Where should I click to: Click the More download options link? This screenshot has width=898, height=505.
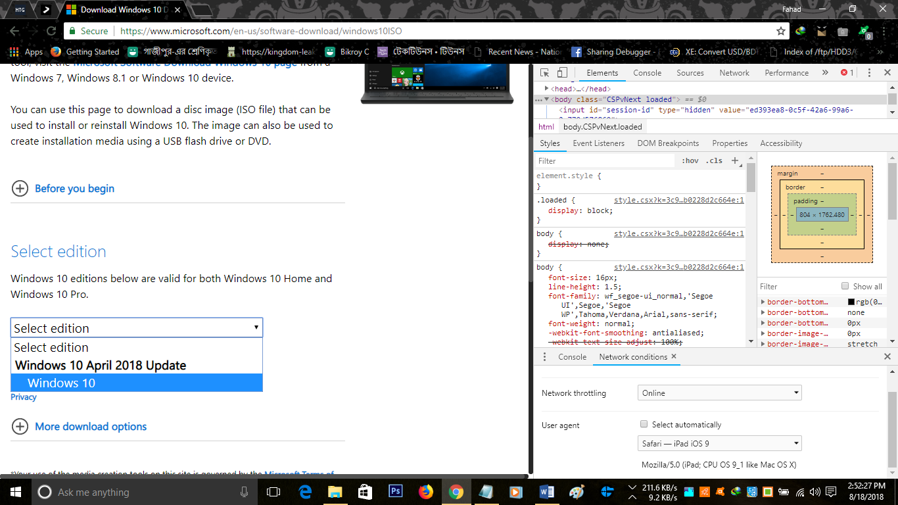pos(91,427)
